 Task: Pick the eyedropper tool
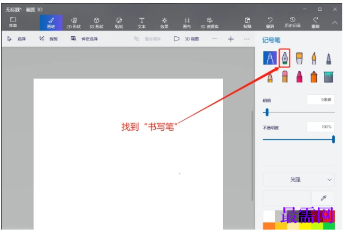[323, 198]
